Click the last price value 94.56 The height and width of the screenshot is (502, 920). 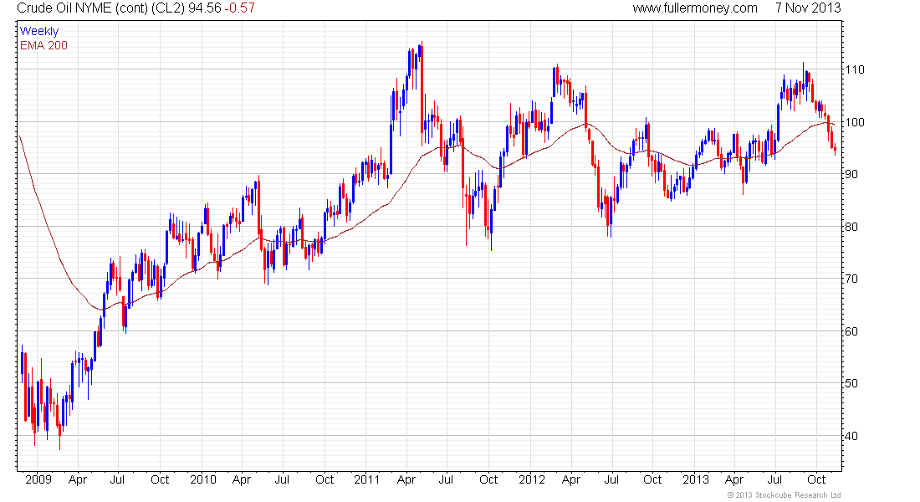(x=204, y=8)
